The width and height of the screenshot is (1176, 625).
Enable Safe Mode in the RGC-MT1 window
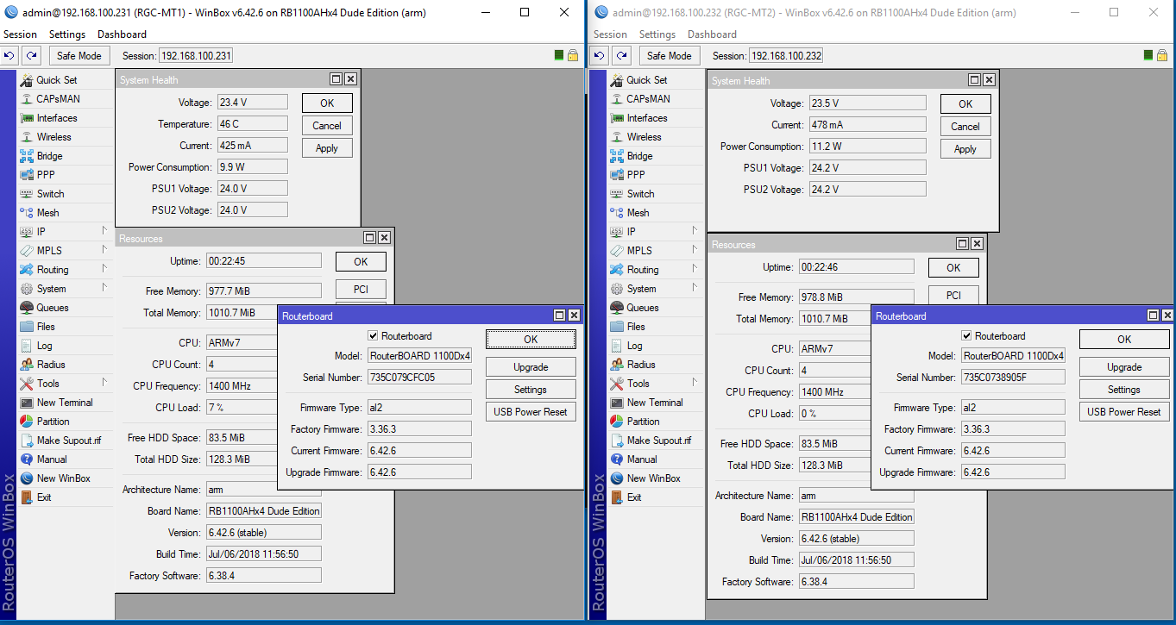pyautogui.click(x=79, y=56)
